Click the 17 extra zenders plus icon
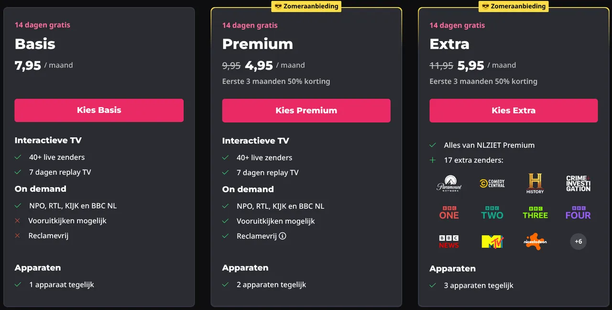This screenshot has width=612, height=310. [x=433, y=160]
